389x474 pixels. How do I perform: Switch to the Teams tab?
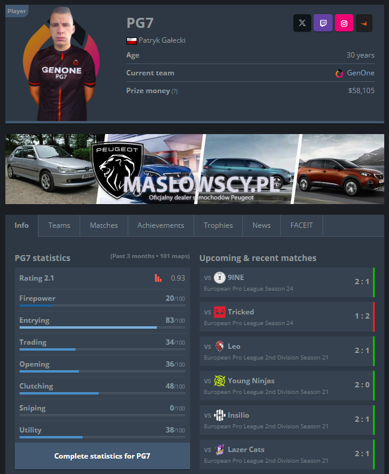point(59,225)
